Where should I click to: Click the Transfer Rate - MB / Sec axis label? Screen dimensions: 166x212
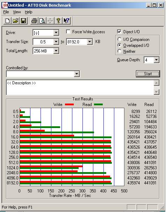coord(70,196)
